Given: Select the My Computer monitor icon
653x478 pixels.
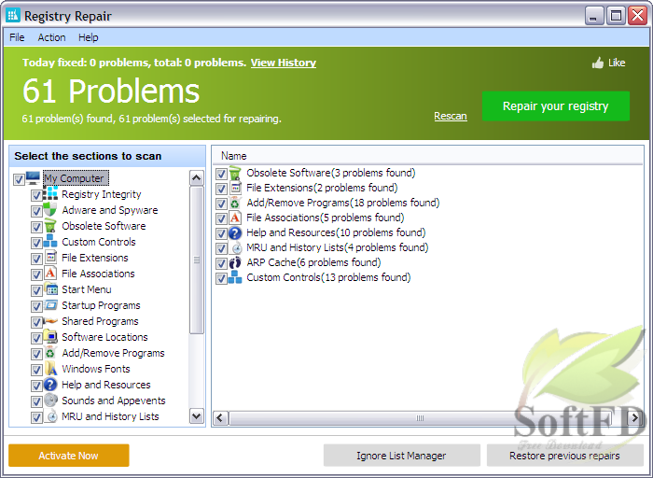Looking at the screenshot, I should pyautogui.click(x=33, y=178).
